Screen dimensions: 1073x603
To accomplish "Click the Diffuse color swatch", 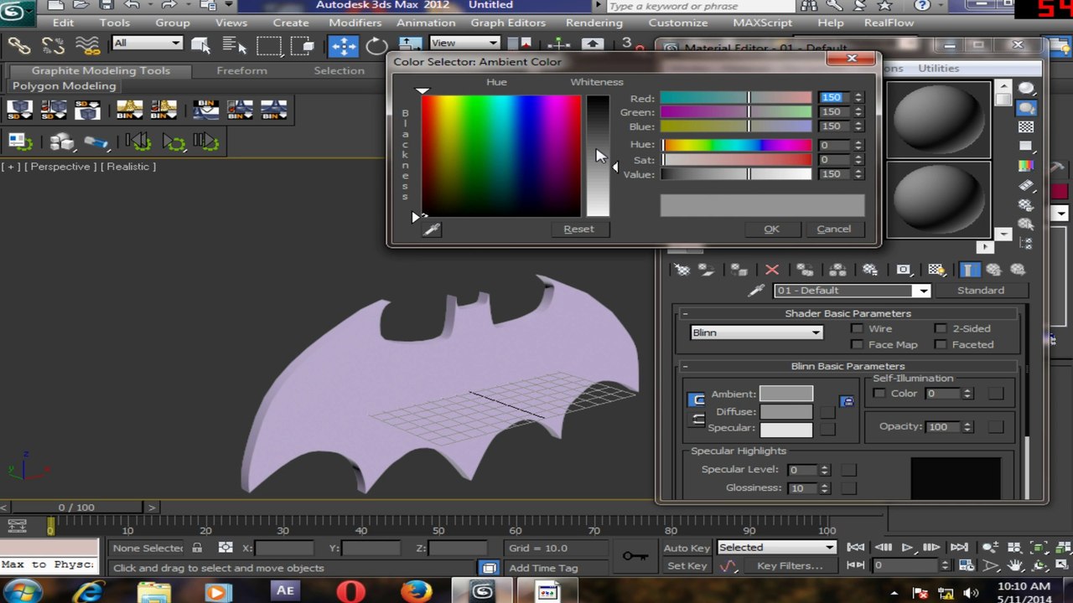I will coord(786,412).
